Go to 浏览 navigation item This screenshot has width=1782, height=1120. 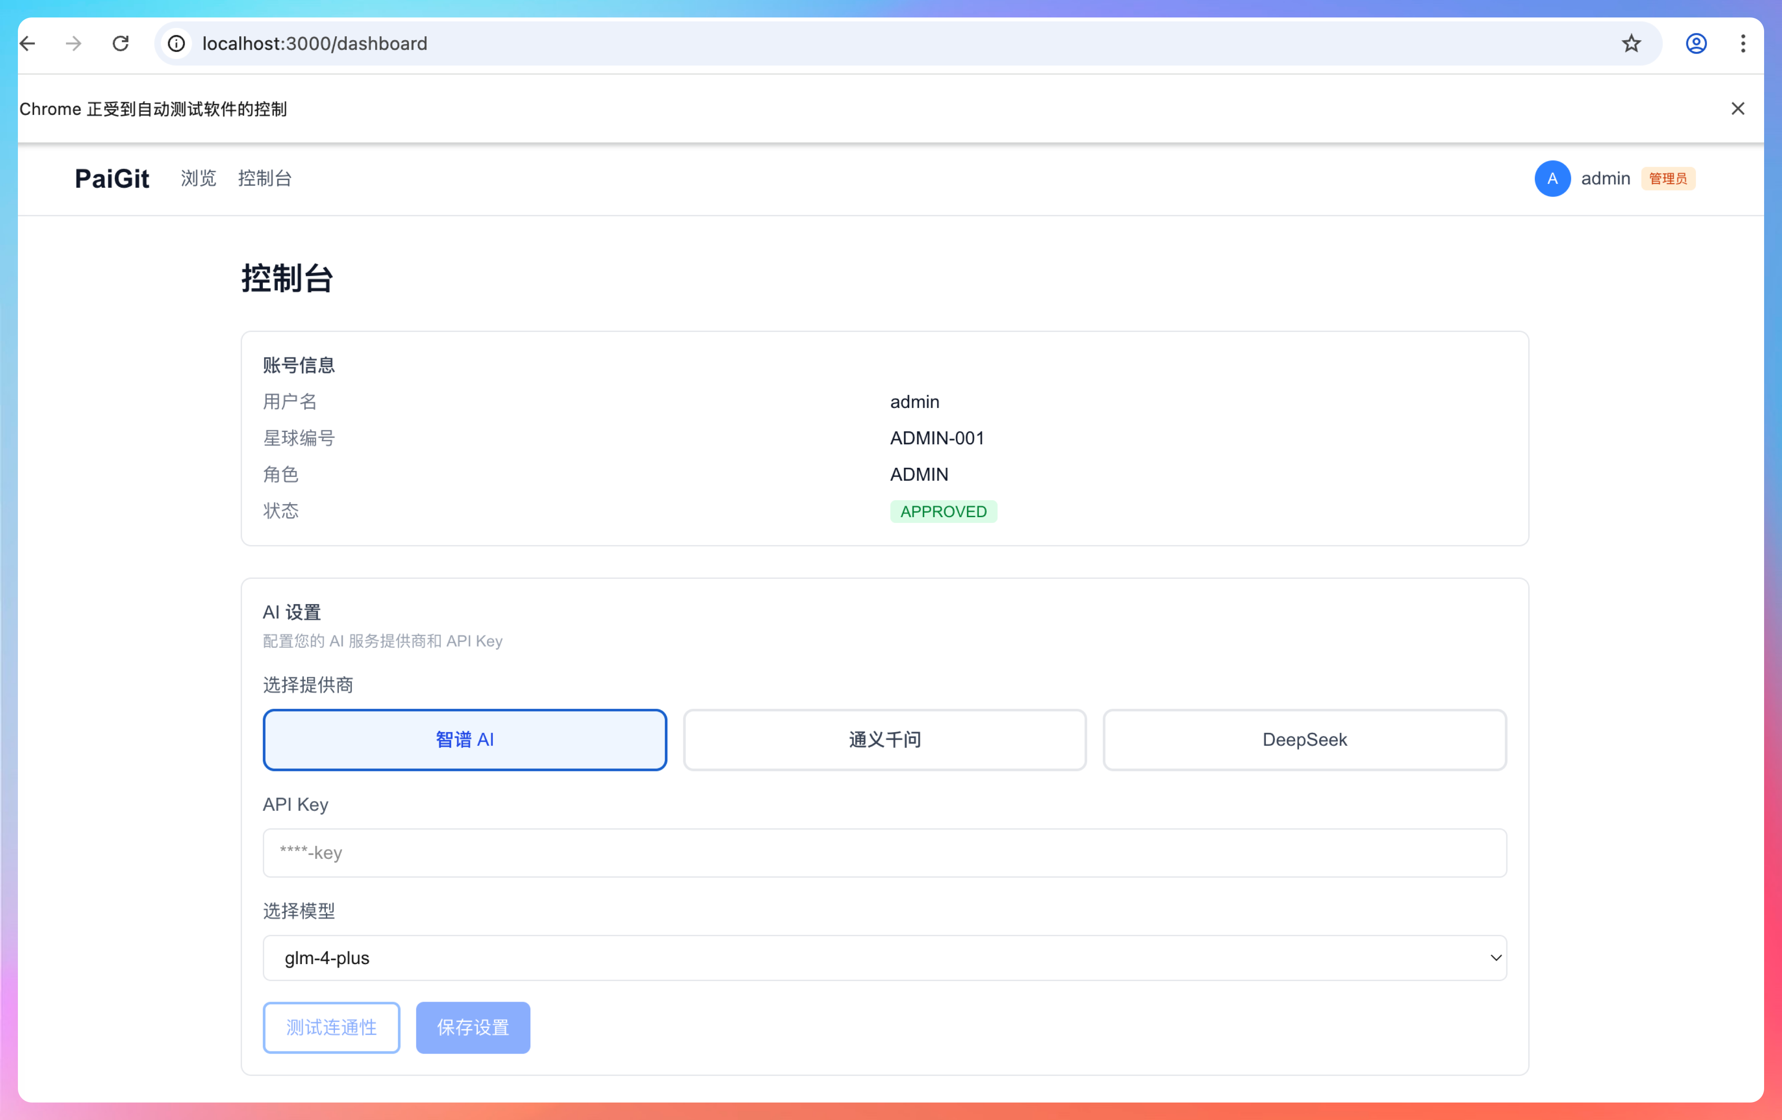(198, 178)
